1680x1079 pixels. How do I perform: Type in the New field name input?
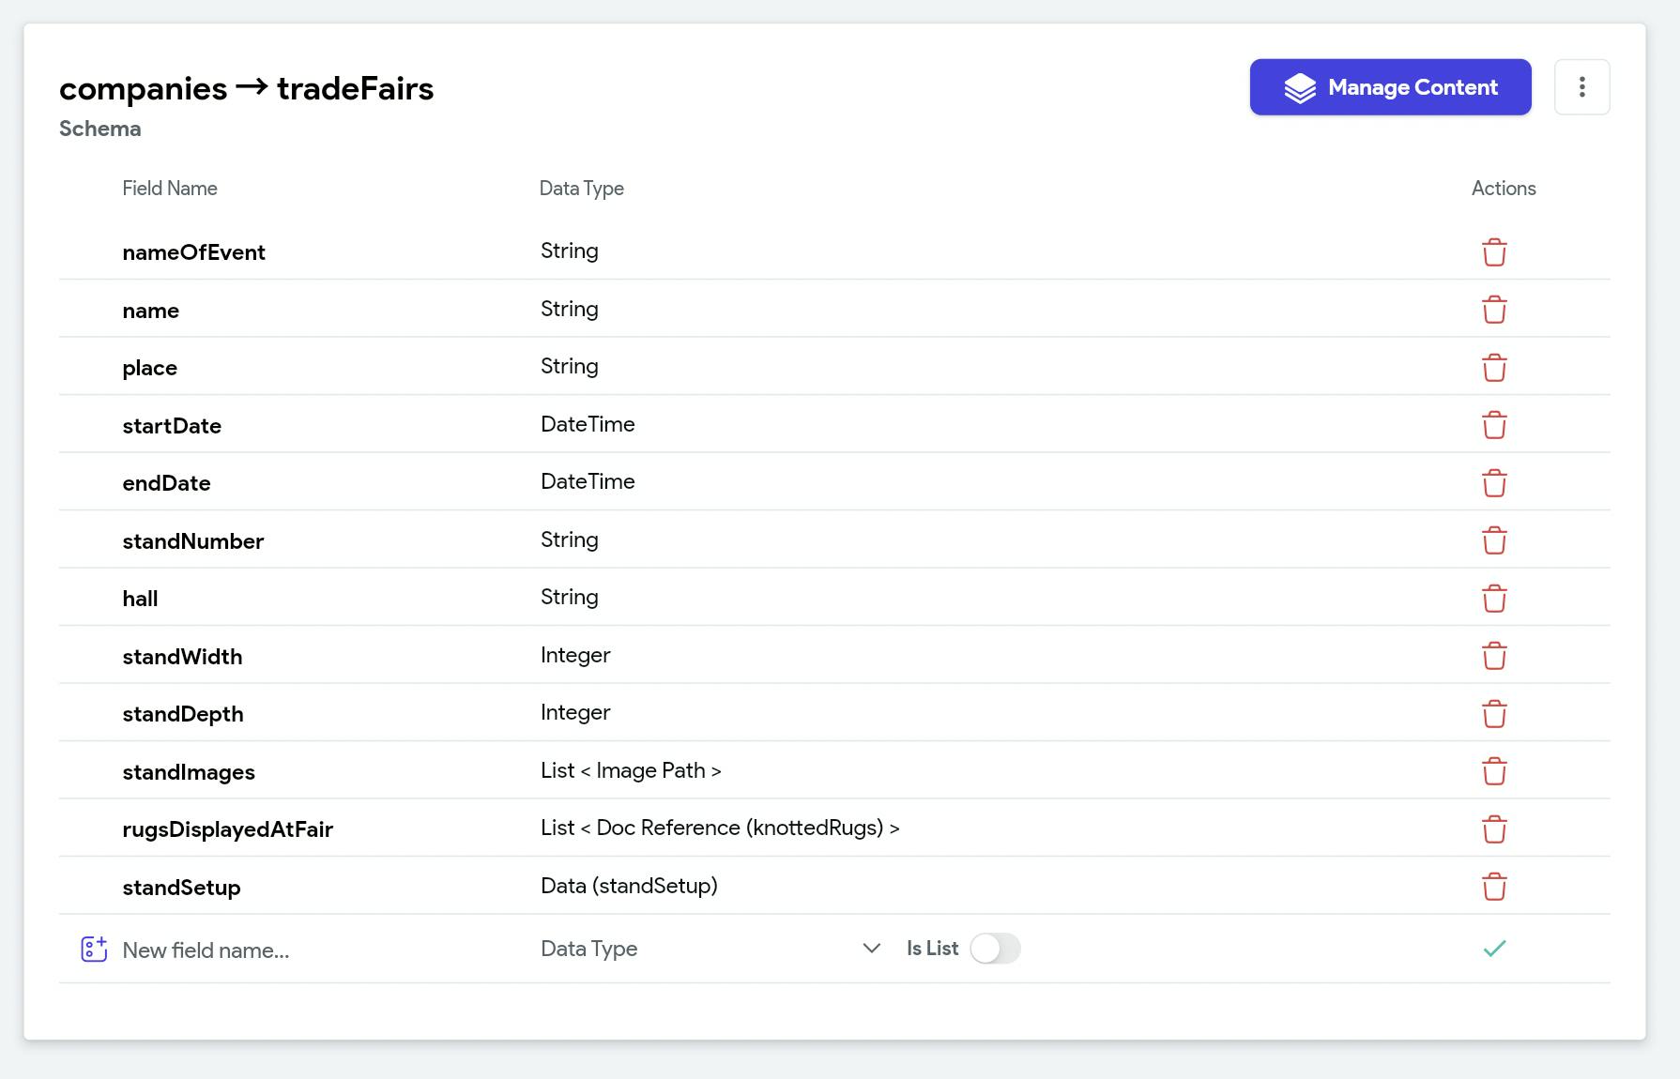310,950
